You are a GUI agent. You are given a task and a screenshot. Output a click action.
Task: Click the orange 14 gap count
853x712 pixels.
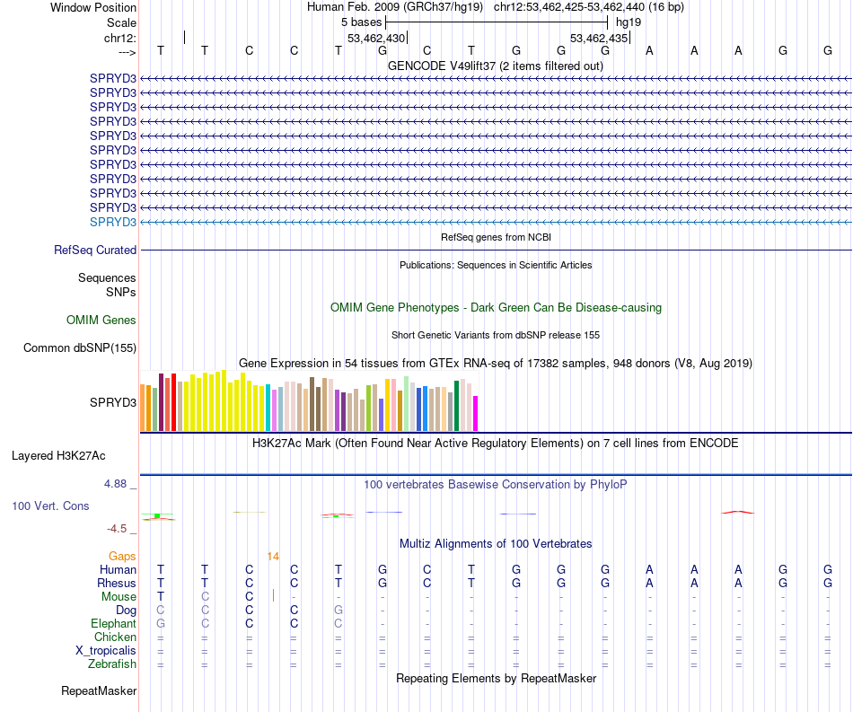pyautogui.click(x=273, y=556)
